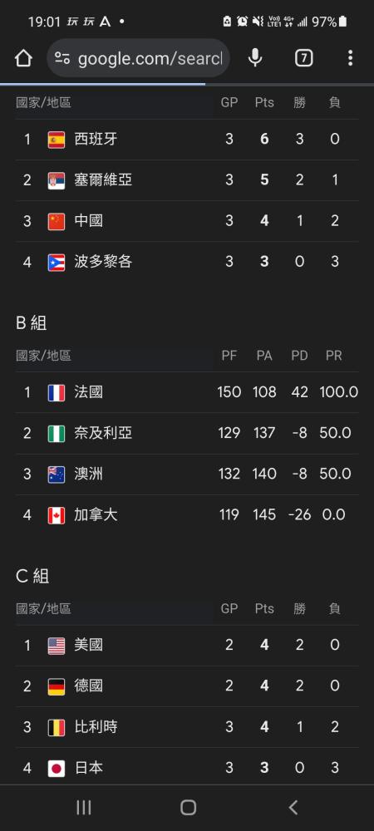Select the 中國 team entry
This screenshot has width=374, height=831.
tap(187, 221)
